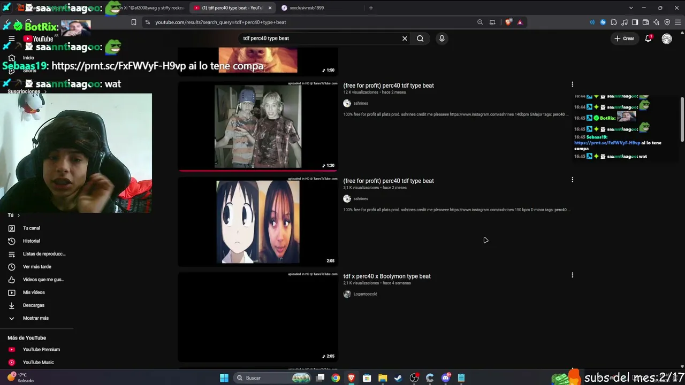Open Brave Rewards triangle icon
This screenshot has width=685, height=385.
pos(520,22)
